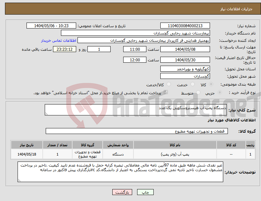The height and width of the screenshot is (201, 261).
Task: Click the announcement date field 1404/05/06 - 10:23
Action: (x=51, y=26)
